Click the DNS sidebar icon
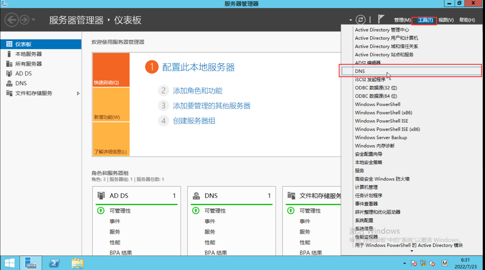Image resolution: width=485 pixels, height=270 pixels. [x=9, y=83]
